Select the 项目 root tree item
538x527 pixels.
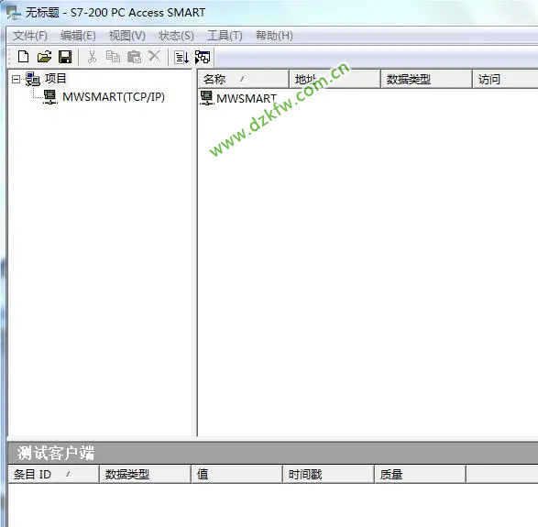pyautogui.click(x=55, y=79)
